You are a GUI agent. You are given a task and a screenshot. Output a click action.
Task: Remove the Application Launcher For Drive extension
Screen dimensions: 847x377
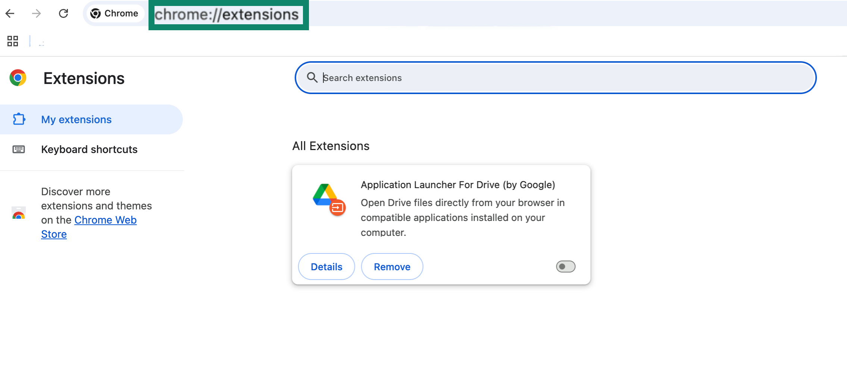[x=392, y=267]
